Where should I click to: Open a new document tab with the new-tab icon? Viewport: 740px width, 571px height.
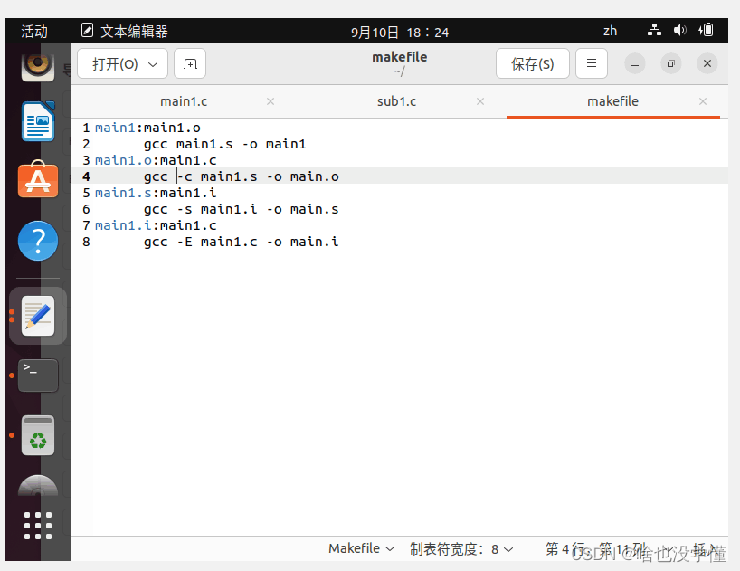coord(188,63)
